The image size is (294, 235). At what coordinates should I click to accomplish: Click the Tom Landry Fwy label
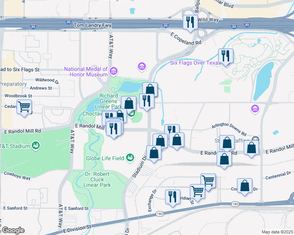point(93,25)
